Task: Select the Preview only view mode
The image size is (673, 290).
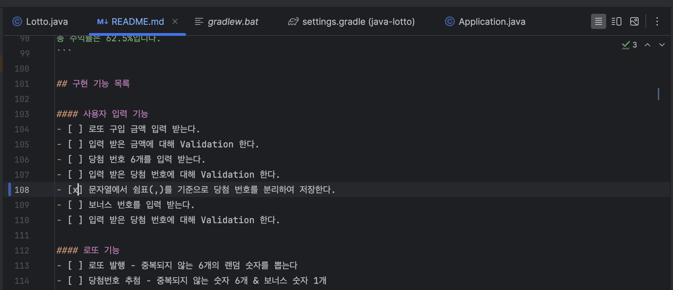Action: [x=634, y=21]
